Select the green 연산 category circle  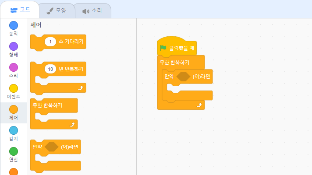(x=14, y=151)
